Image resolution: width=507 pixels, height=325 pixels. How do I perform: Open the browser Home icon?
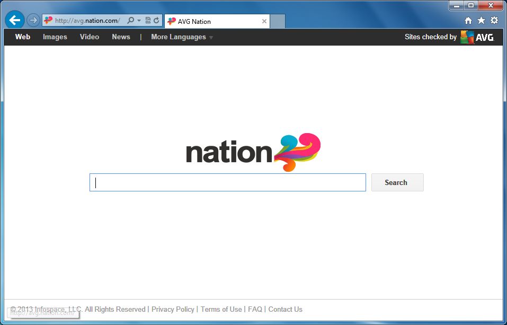coord(468,21)
